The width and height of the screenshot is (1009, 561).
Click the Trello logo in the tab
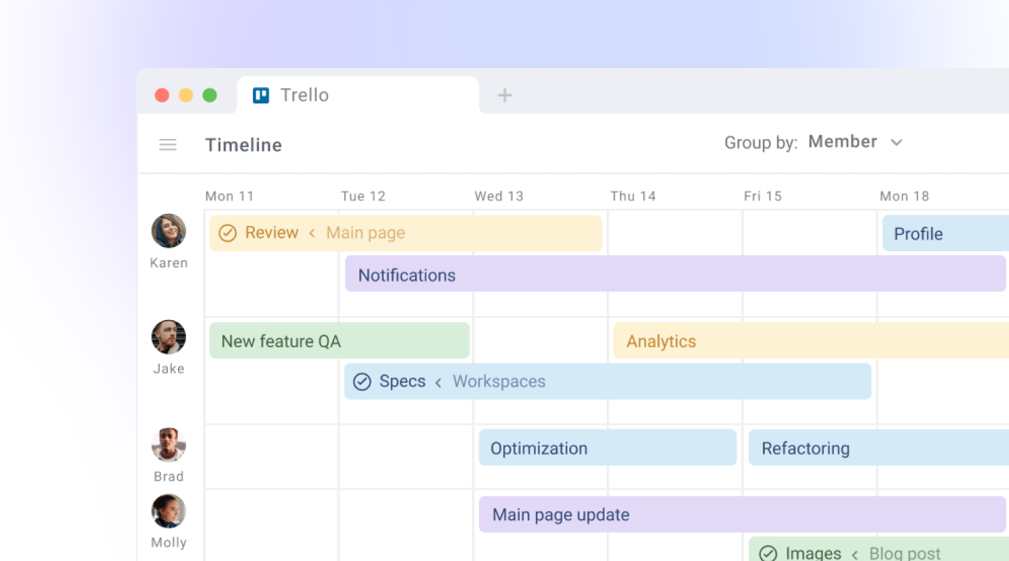pyautogui.click(x=261, y=95)
